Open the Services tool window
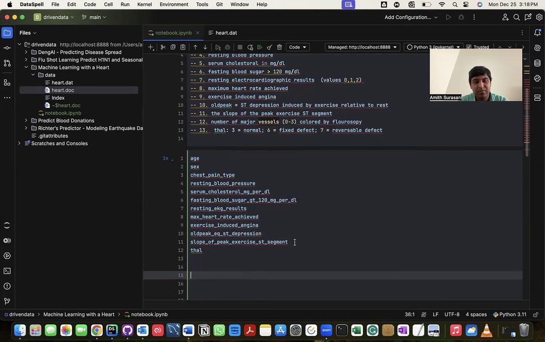Image resolution: width=545 pixels, height=342 pixels. (7, 256)
